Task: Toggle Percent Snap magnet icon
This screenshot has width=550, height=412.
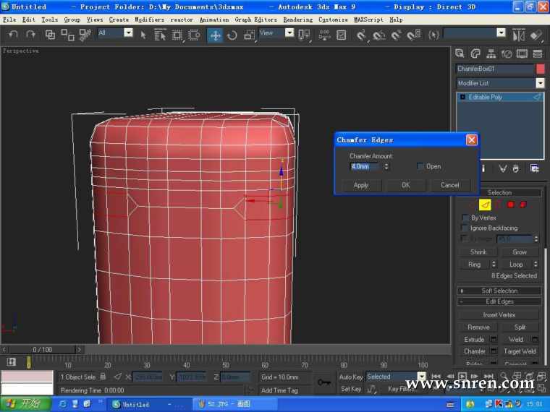Action: 397,35
